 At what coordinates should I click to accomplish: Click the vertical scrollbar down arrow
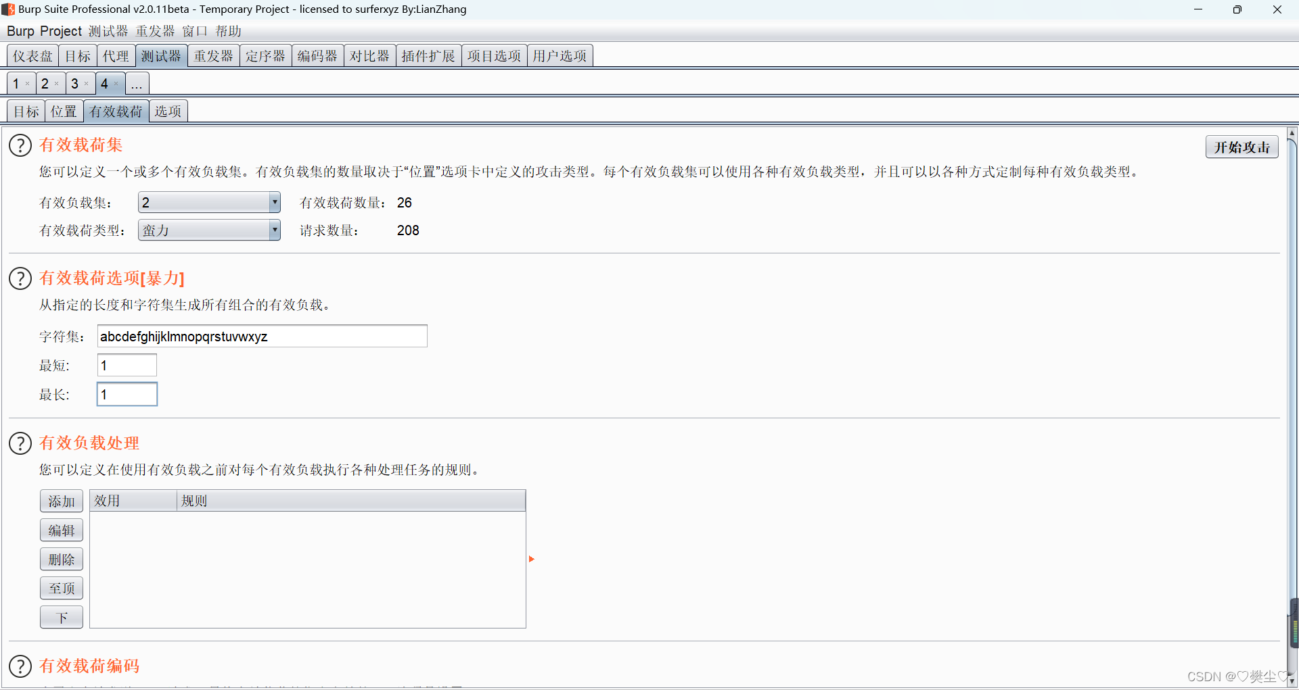1292,682
